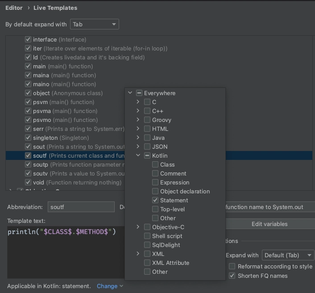Toggle the Everywhere context checkbox
This screenshot has height=293, width=315.
point(139,93)
